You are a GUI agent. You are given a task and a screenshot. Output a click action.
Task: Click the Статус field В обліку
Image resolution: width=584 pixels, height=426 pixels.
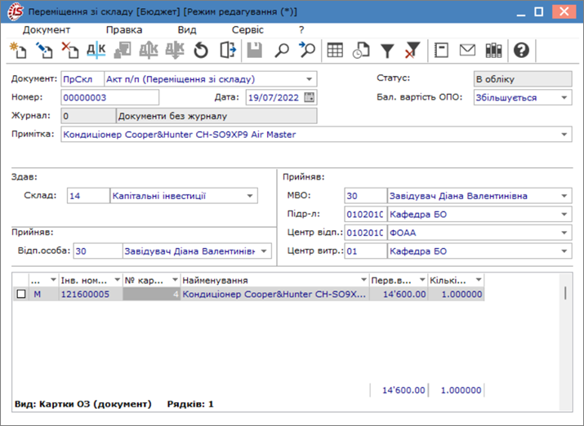pos(523,79)
